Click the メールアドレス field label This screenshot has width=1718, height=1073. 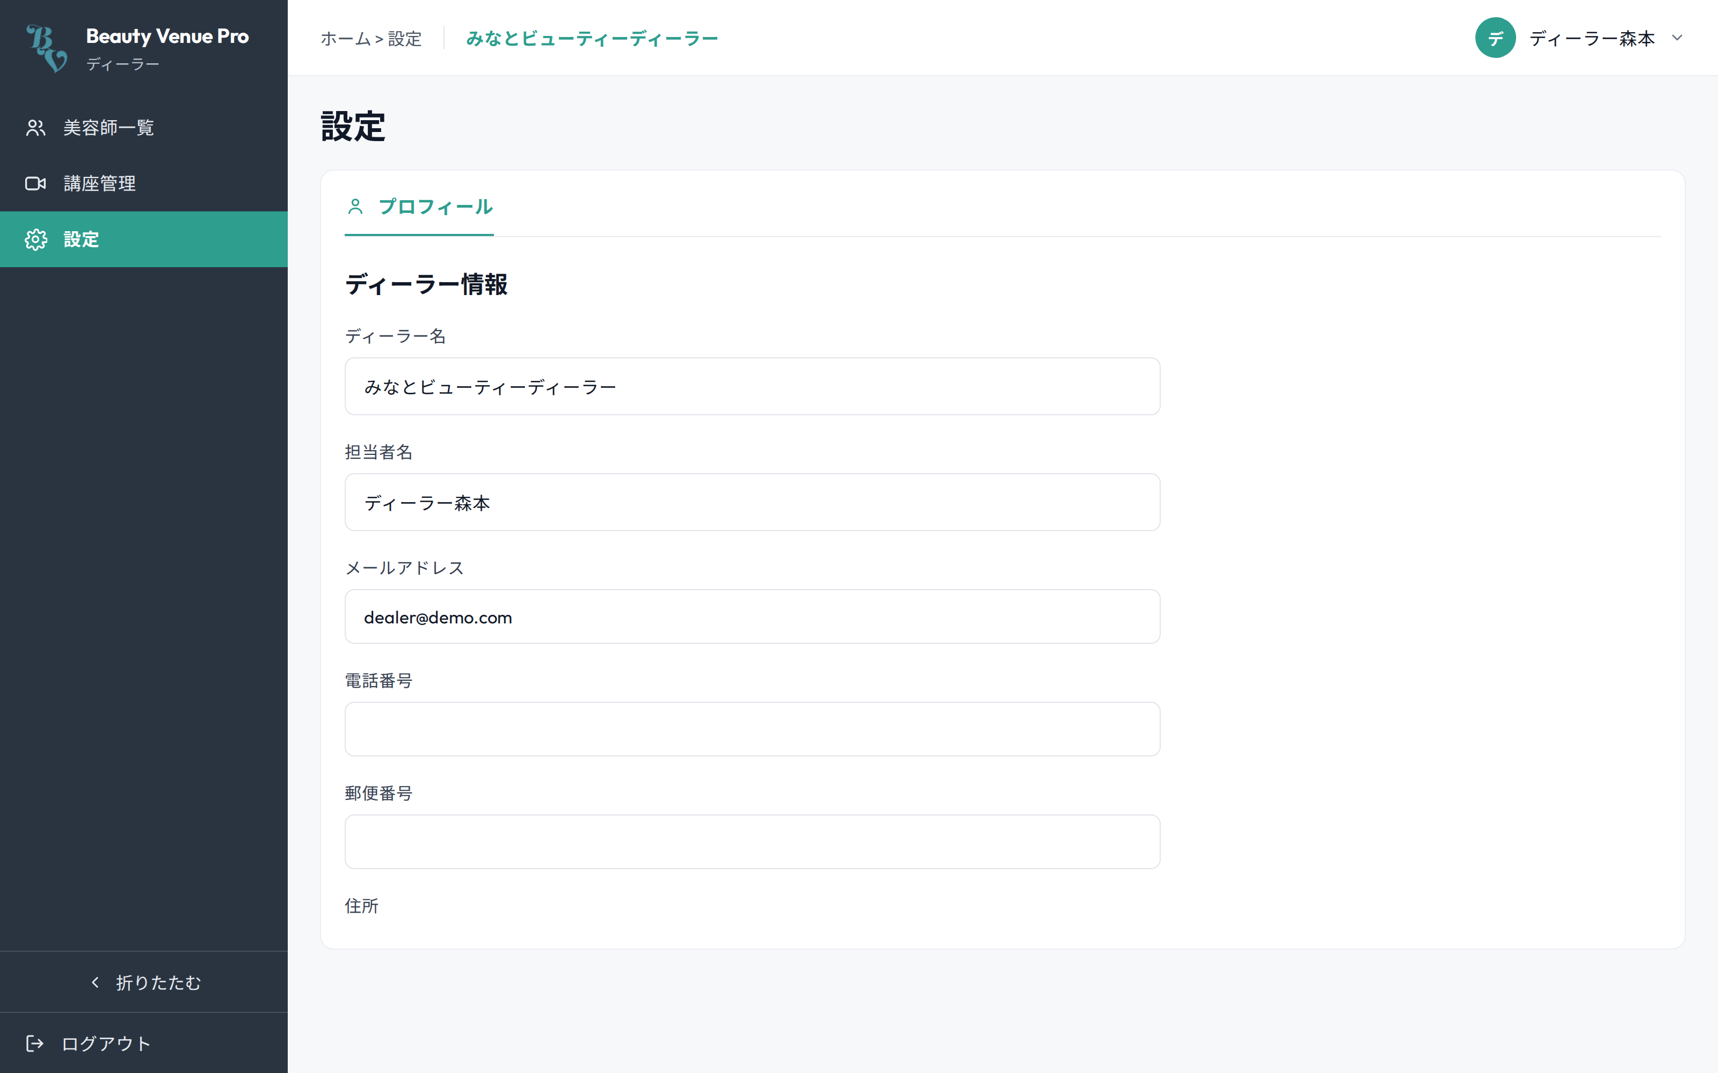click(x=405, y=568)
